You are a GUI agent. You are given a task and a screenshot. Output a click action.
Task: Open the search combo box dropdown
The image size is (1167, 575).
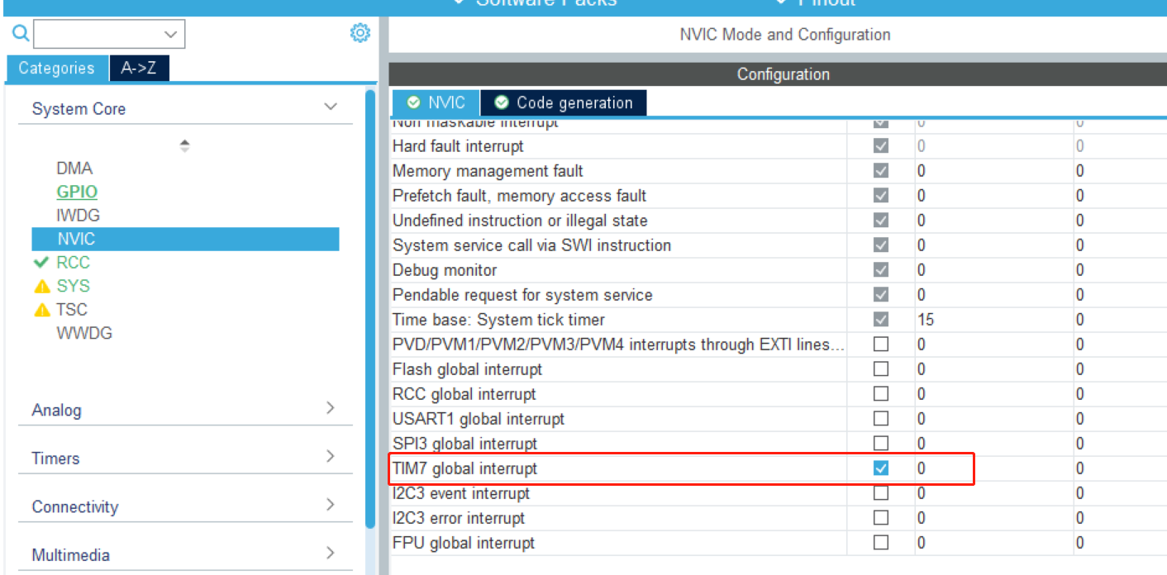click(x=171, y=34)
